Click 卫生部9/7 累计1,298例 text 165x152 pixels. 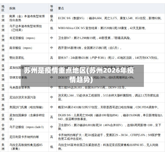click(x=95, y=38)
